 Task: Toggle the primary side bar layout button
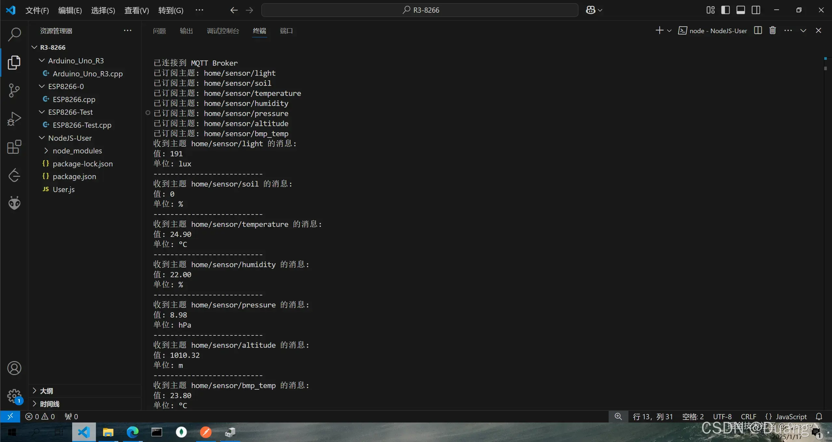725,10
